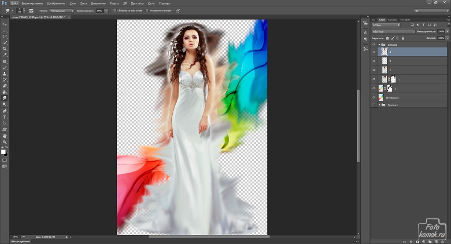
Task: Activate the Type tool
Action: coord(5,117)
